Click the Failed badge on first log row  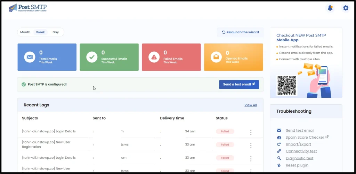pos(225,131)
